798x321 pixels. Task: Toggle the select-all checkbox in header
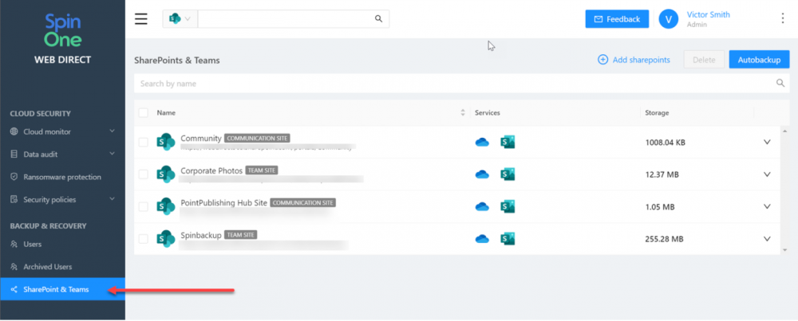tap(144, 113)
